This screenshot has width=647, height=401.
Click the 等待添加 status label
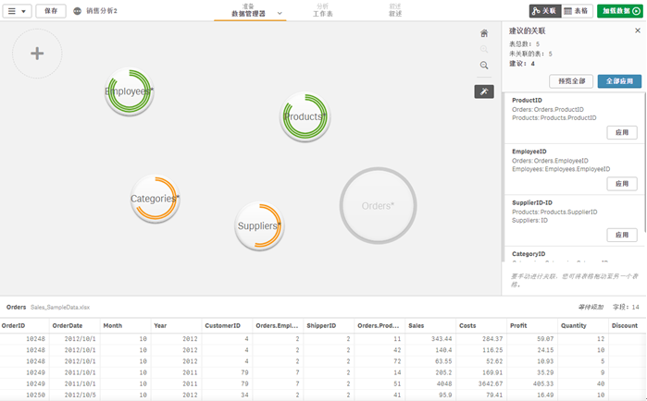pos(591,307)
